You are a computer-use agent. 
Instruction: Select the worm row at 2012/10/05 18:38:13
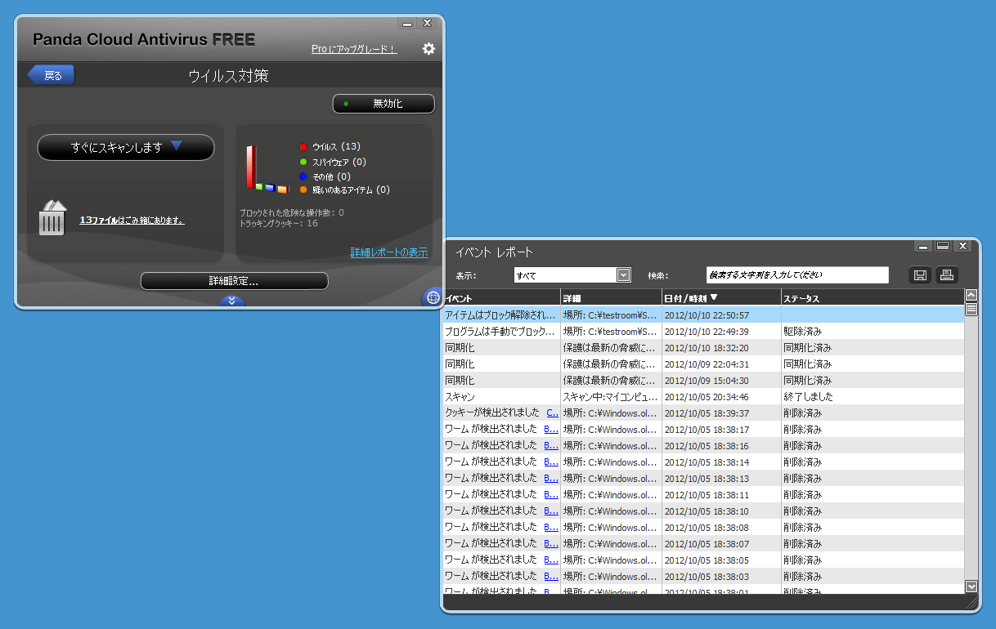pos(703,478)
